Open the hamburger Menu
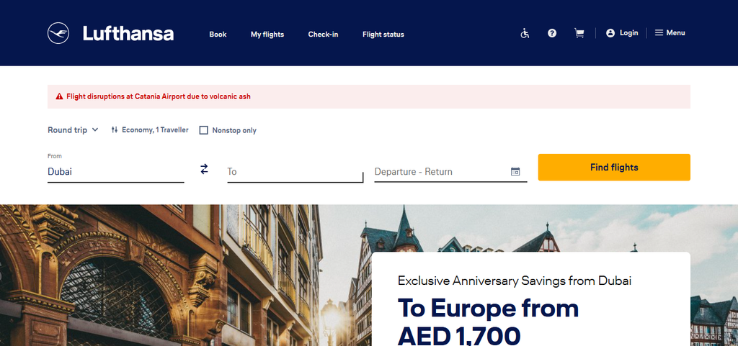Image resolution: width=738 pixels, height=346 pixels. [x=670, y=33]
